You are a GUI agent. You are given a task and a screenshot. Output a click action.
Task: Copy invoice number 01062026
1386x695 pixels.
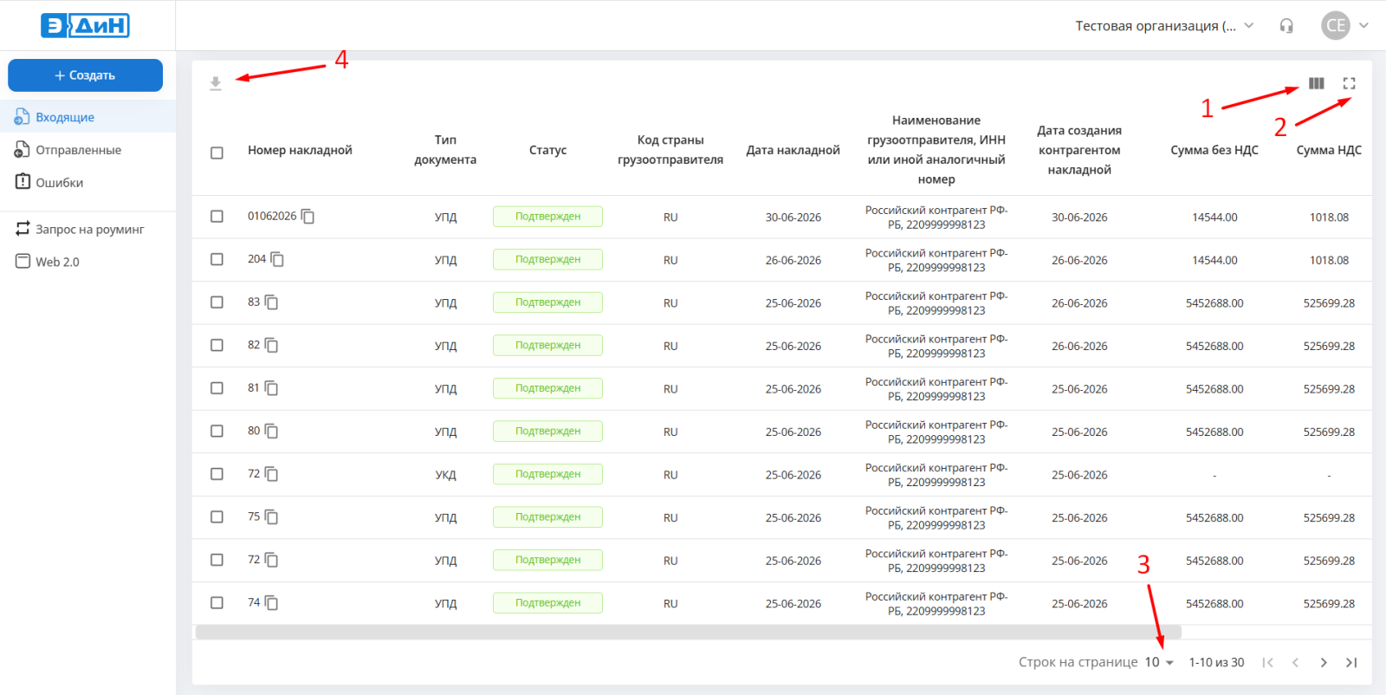(308, 216)
